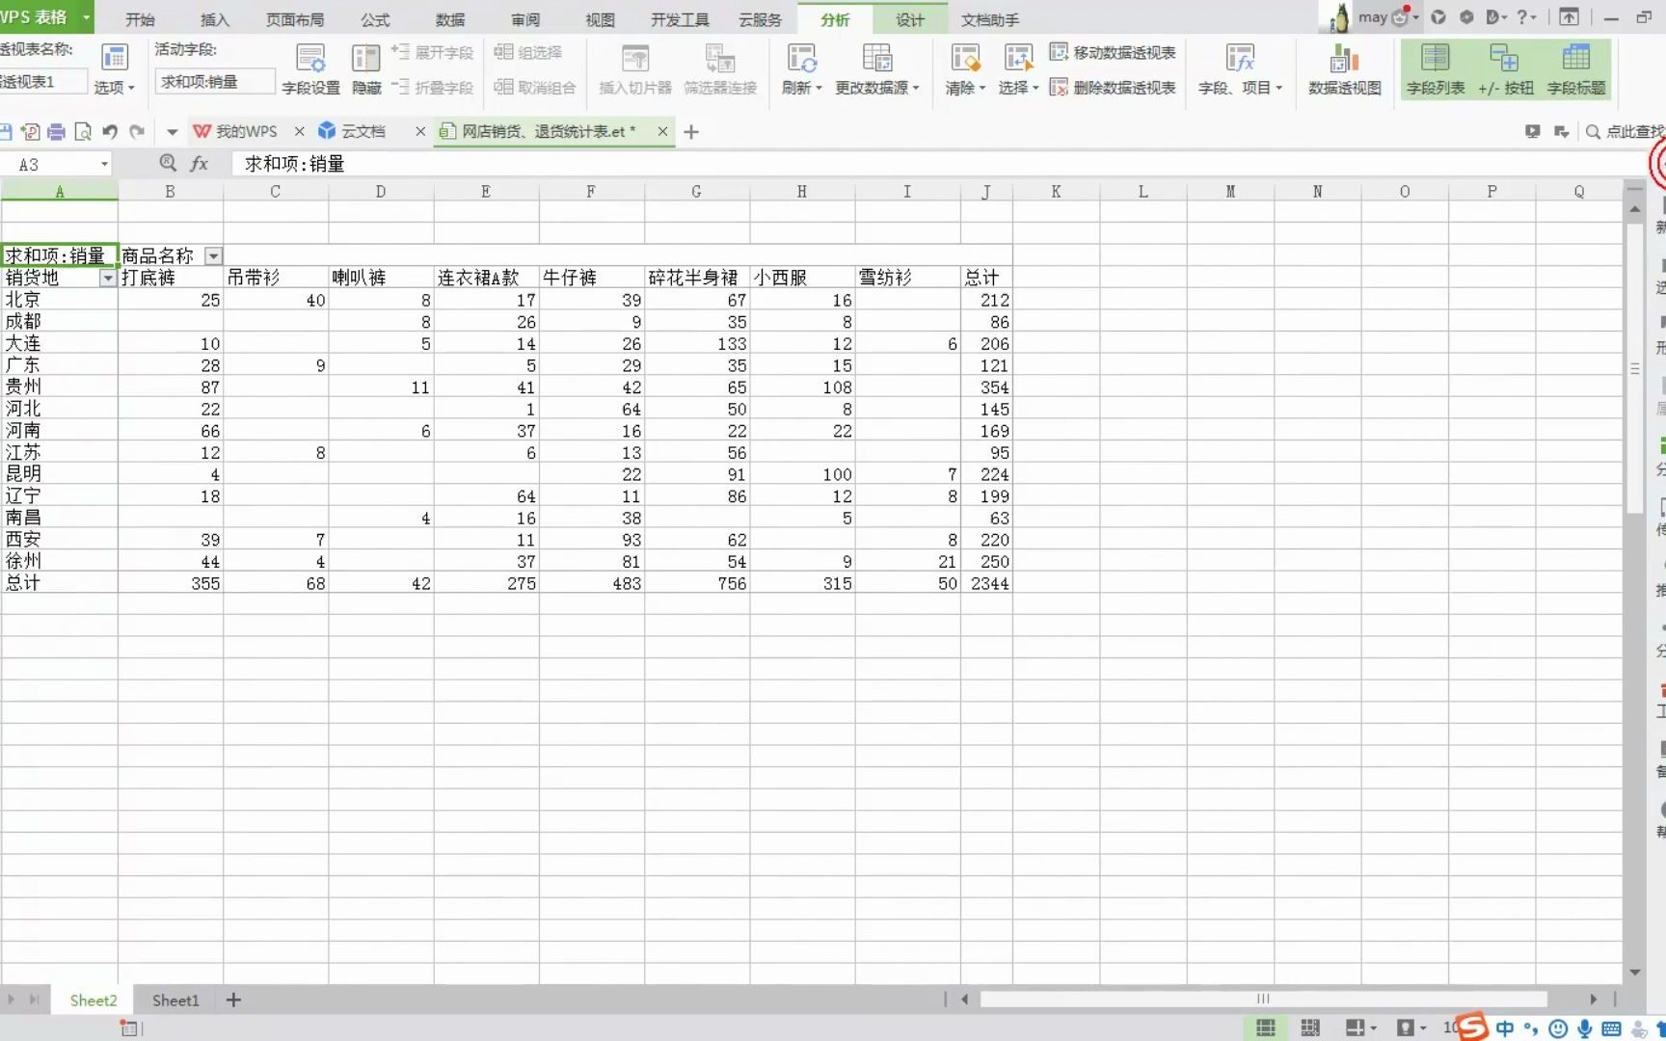Click the 隐藏 button
Screen dimensions: 1666x1041
click(365, 68)
